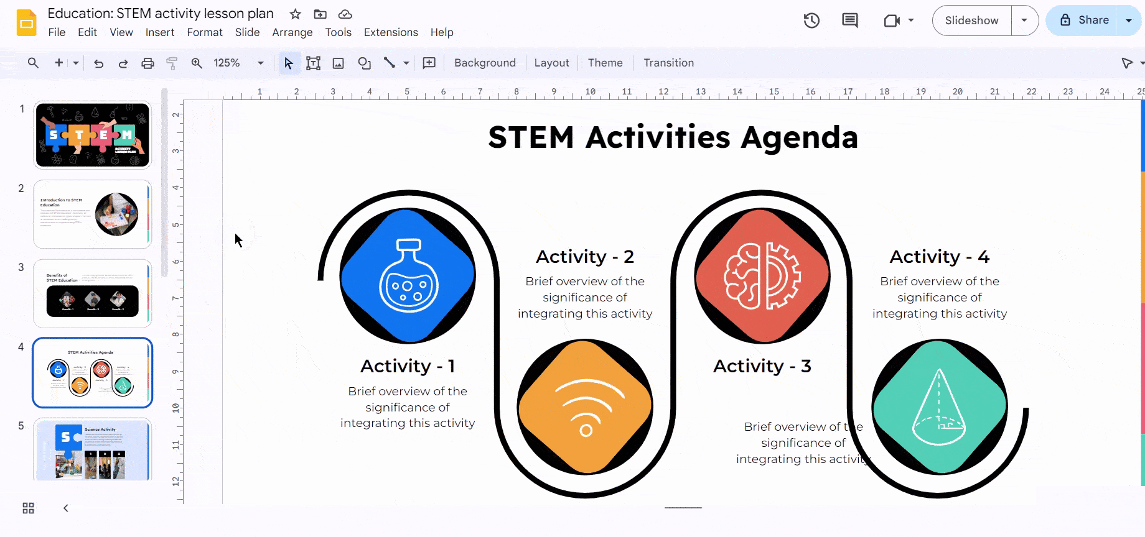
Task: Expand the Slideshow options dropdown arrow
Action: point(1024,21)
